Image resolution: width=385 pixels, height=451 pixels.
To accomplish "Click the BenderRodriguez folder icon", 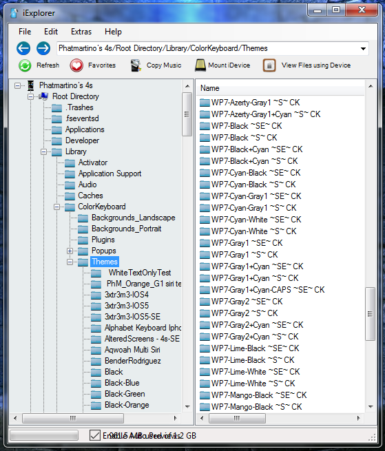I will coord(96,361).
